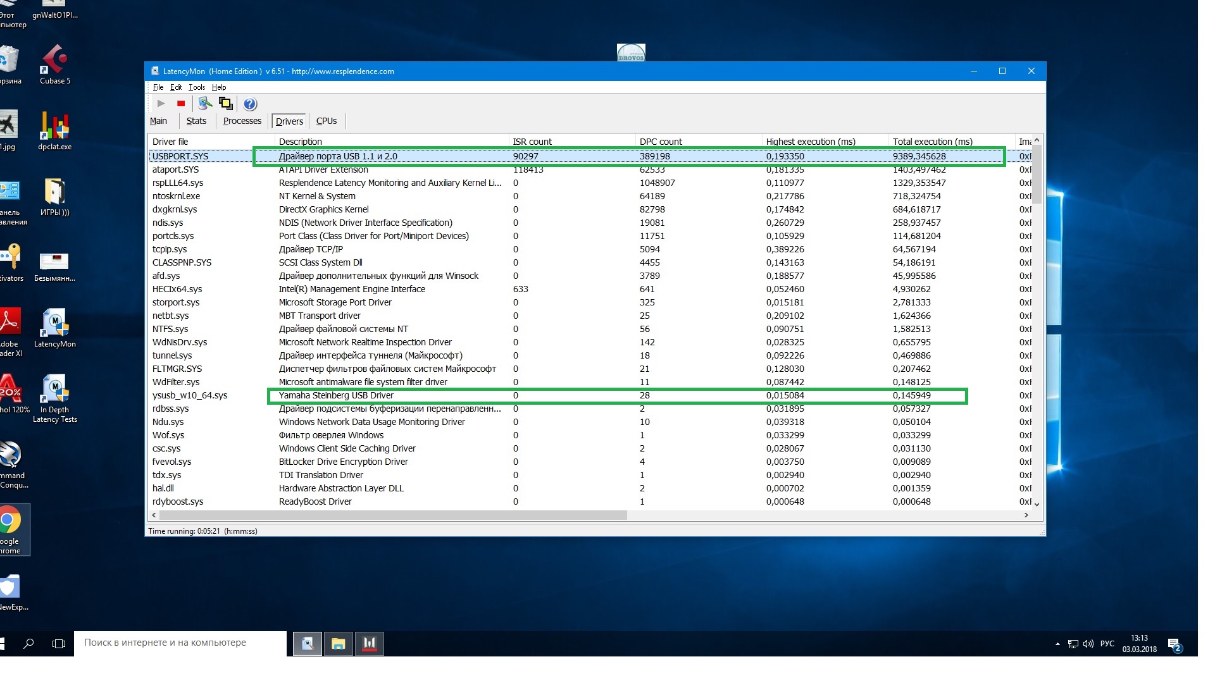Switch to the CPUs tab

tap(327, 121)
